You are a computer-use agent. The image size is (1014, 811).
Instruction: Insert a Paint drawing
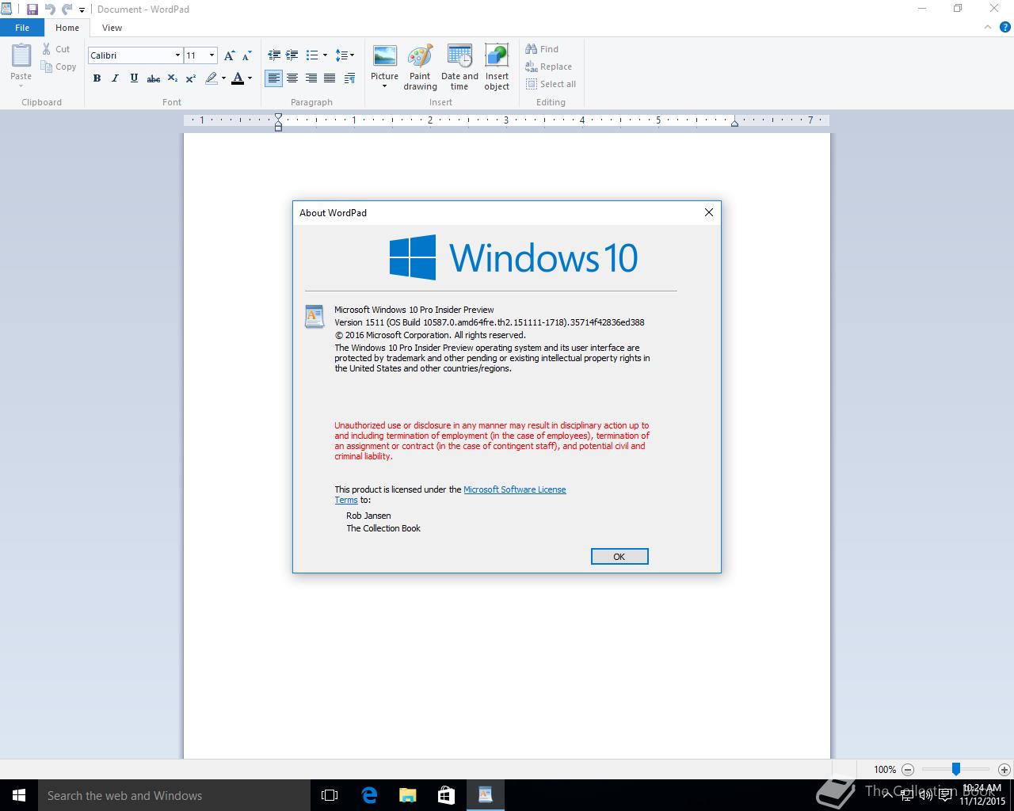tap(420, 67)
